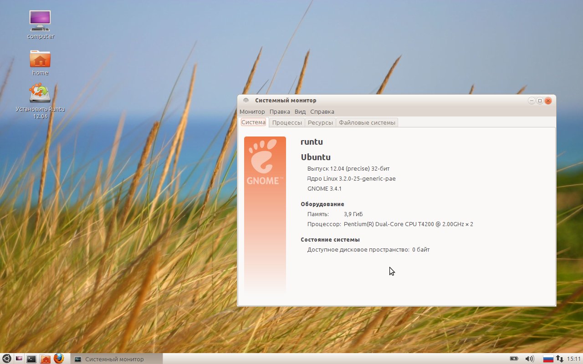Click the GNOME logo in the system monitor

[265, 162]
